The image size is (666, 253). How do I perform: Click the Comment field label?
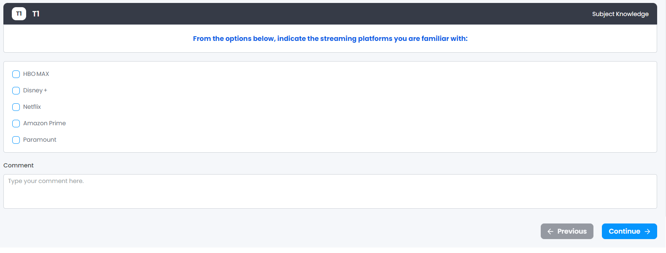[x=19, y=165]
